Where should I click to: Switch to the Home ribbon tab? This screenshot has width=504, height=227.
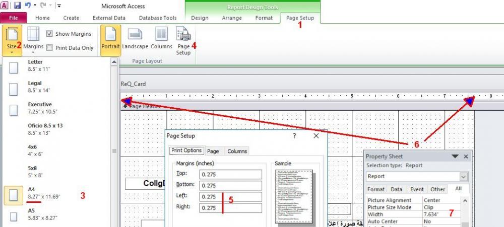click(x=42, y=18)
